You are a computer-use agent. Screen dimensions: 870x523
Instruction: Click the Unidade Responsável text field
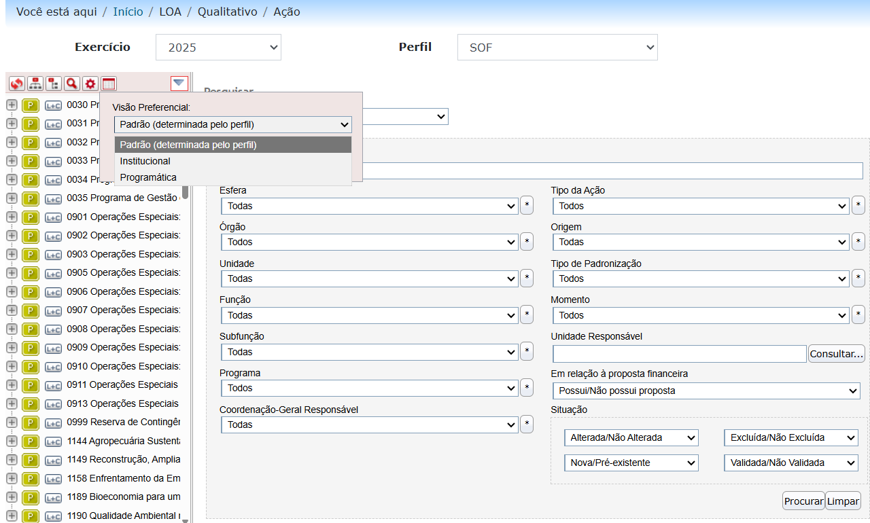click(x=679, y=354)
